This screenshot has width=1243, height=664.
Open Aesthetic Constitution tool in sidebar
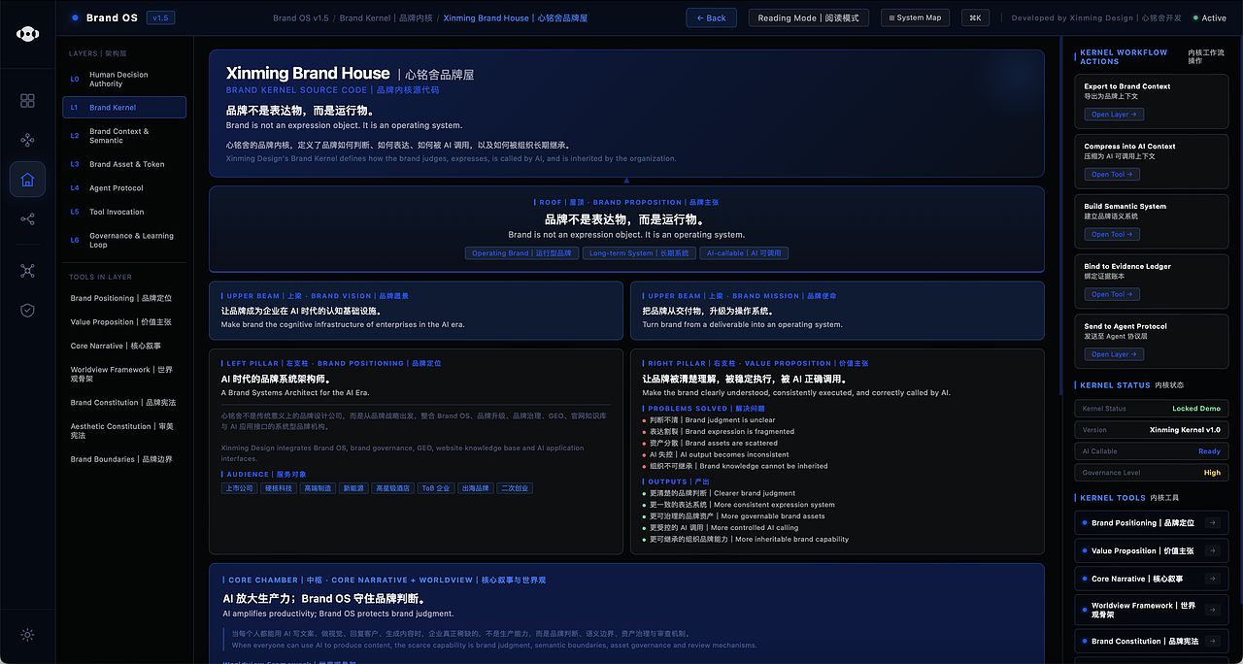(x=124, y=431)
